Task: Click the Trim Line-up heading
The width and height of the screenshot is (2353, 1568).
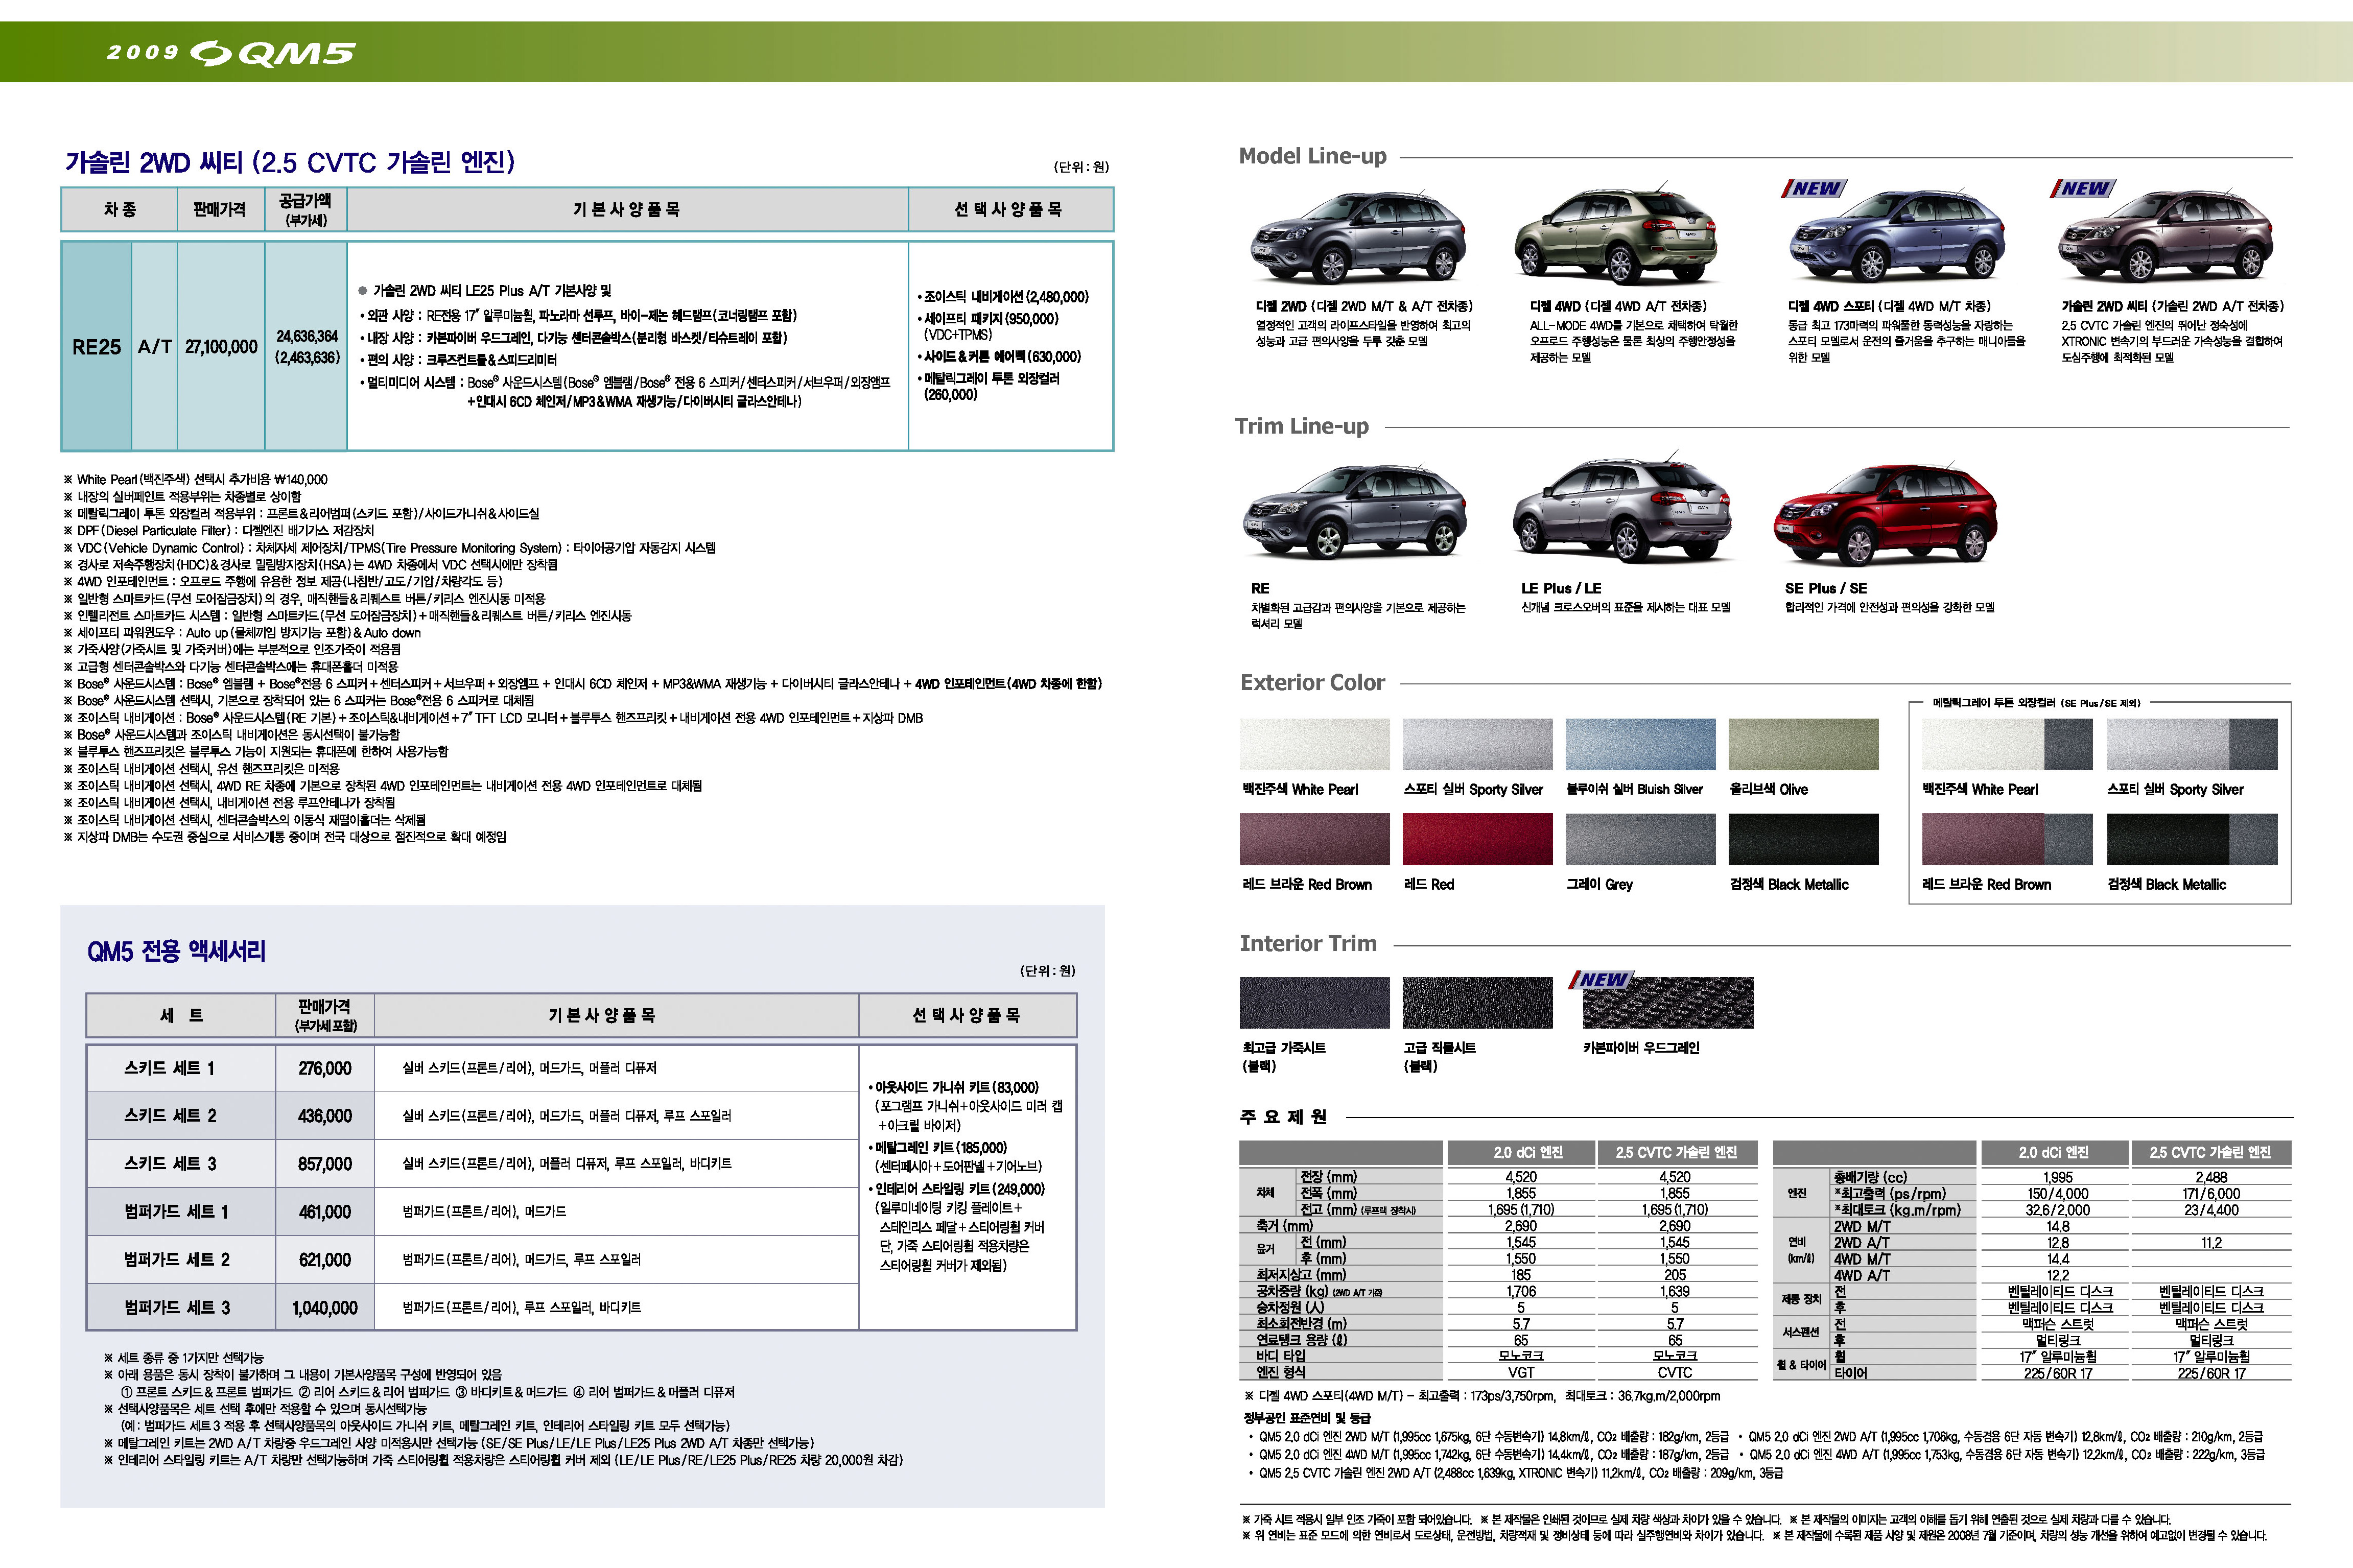Action: pos(1301,426)
